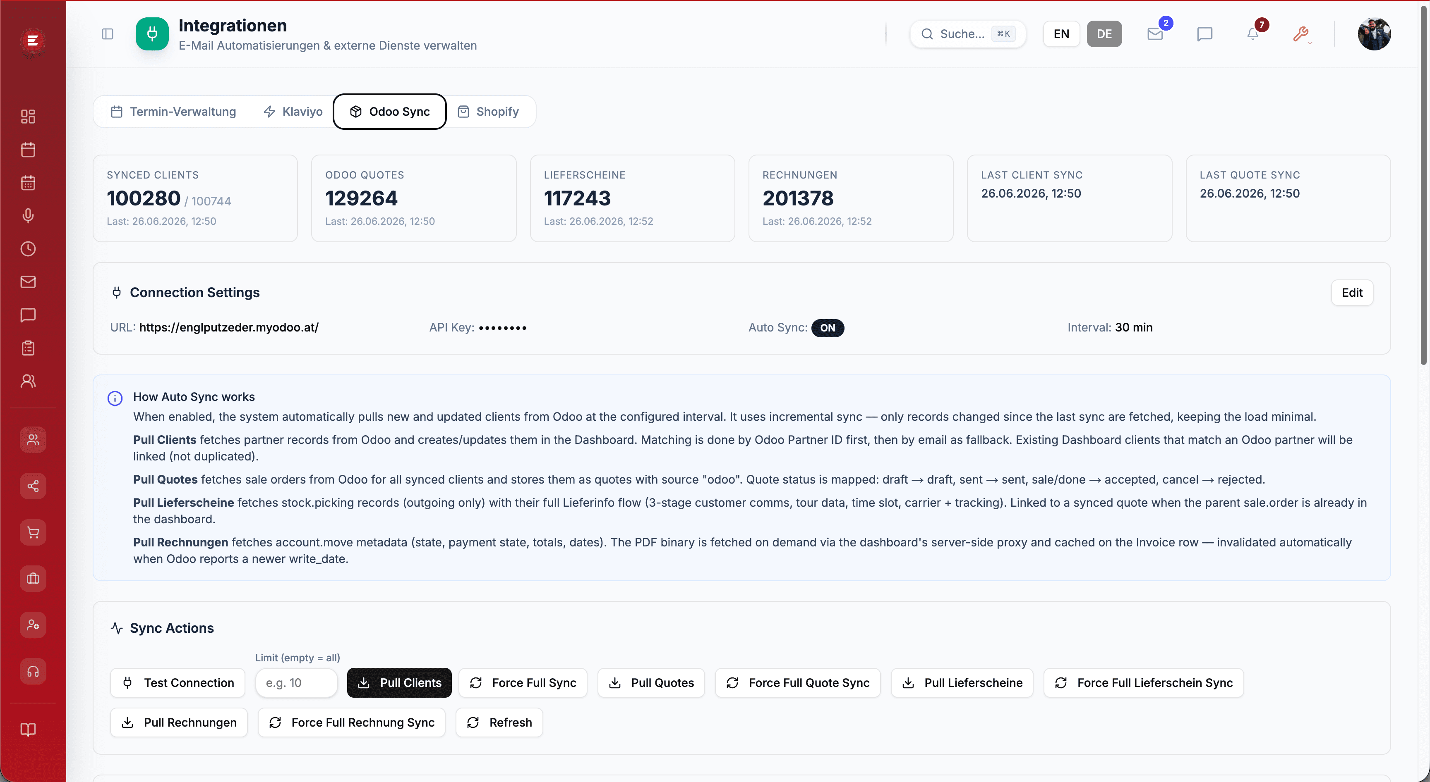Image resolution: width=1430 pixels, height=782 pixels.
Task: Click the URL https://englputzeder.myodoo.at/
Action: click(229, 327)
